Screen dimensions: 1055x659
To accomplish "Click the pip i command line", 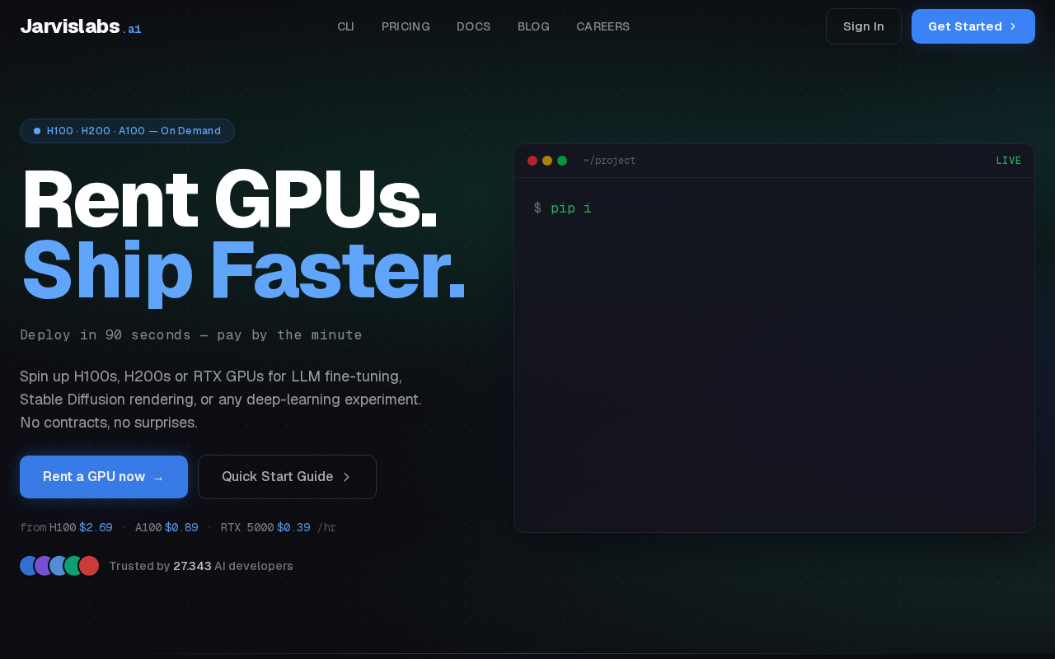I will [x=562, y=208].
